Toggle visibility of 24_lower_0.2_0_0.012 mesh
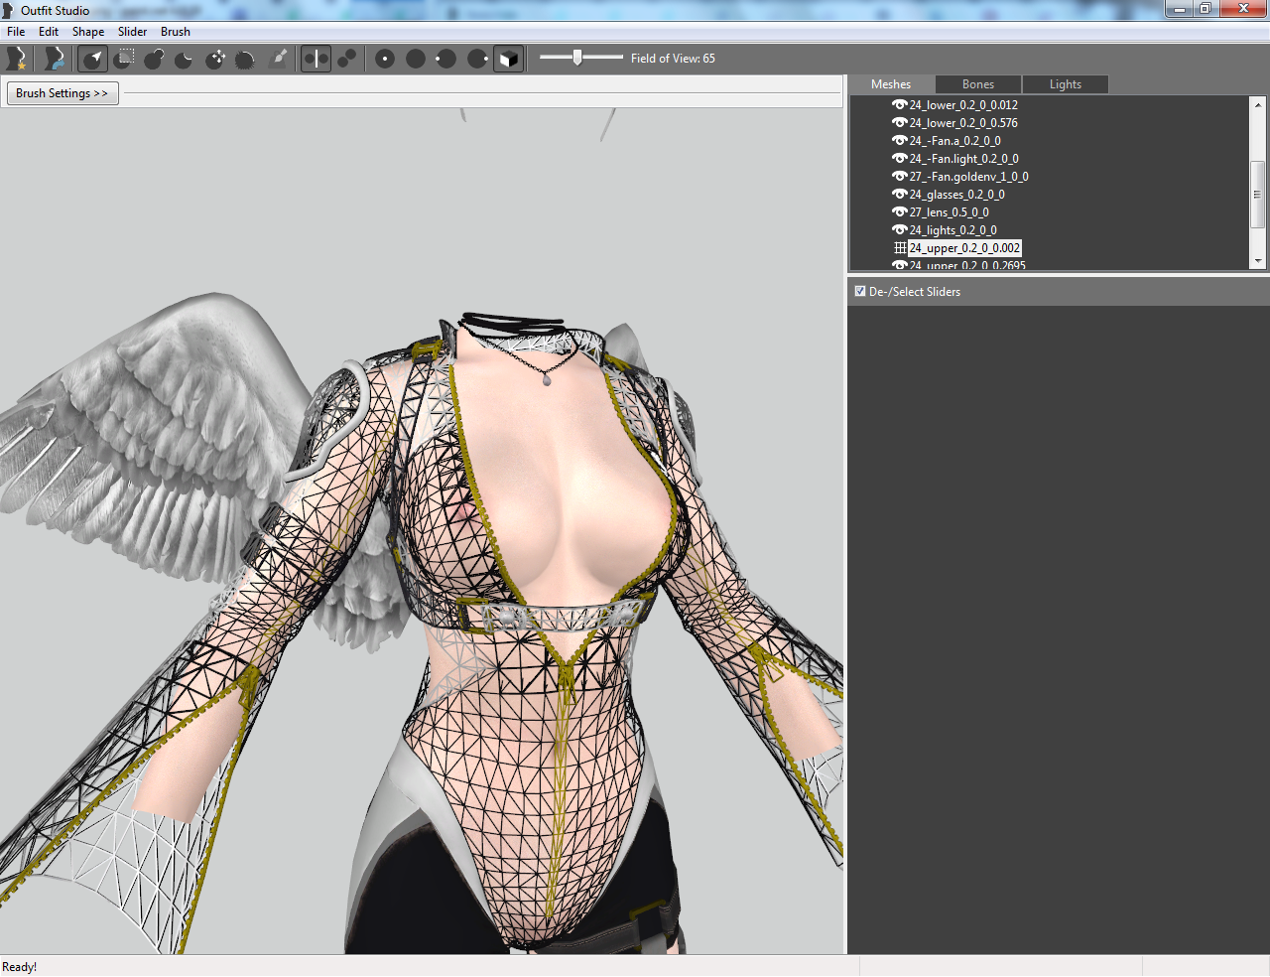This screenshot has width=1270, height=977. (x=900, y=105)
